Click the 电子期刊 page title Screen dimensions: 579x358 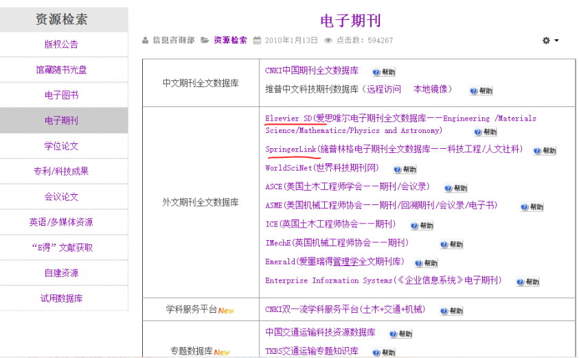coord(350,21)
